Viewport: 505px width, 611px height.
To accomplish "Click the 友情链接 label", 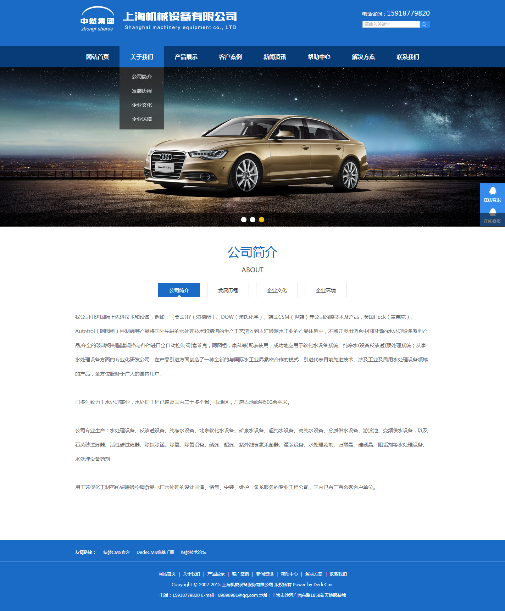I will point(85,552).
